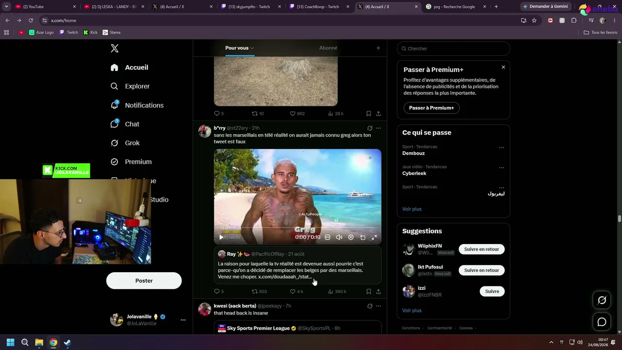Repost the post with 10 reposts

[258, 113]
